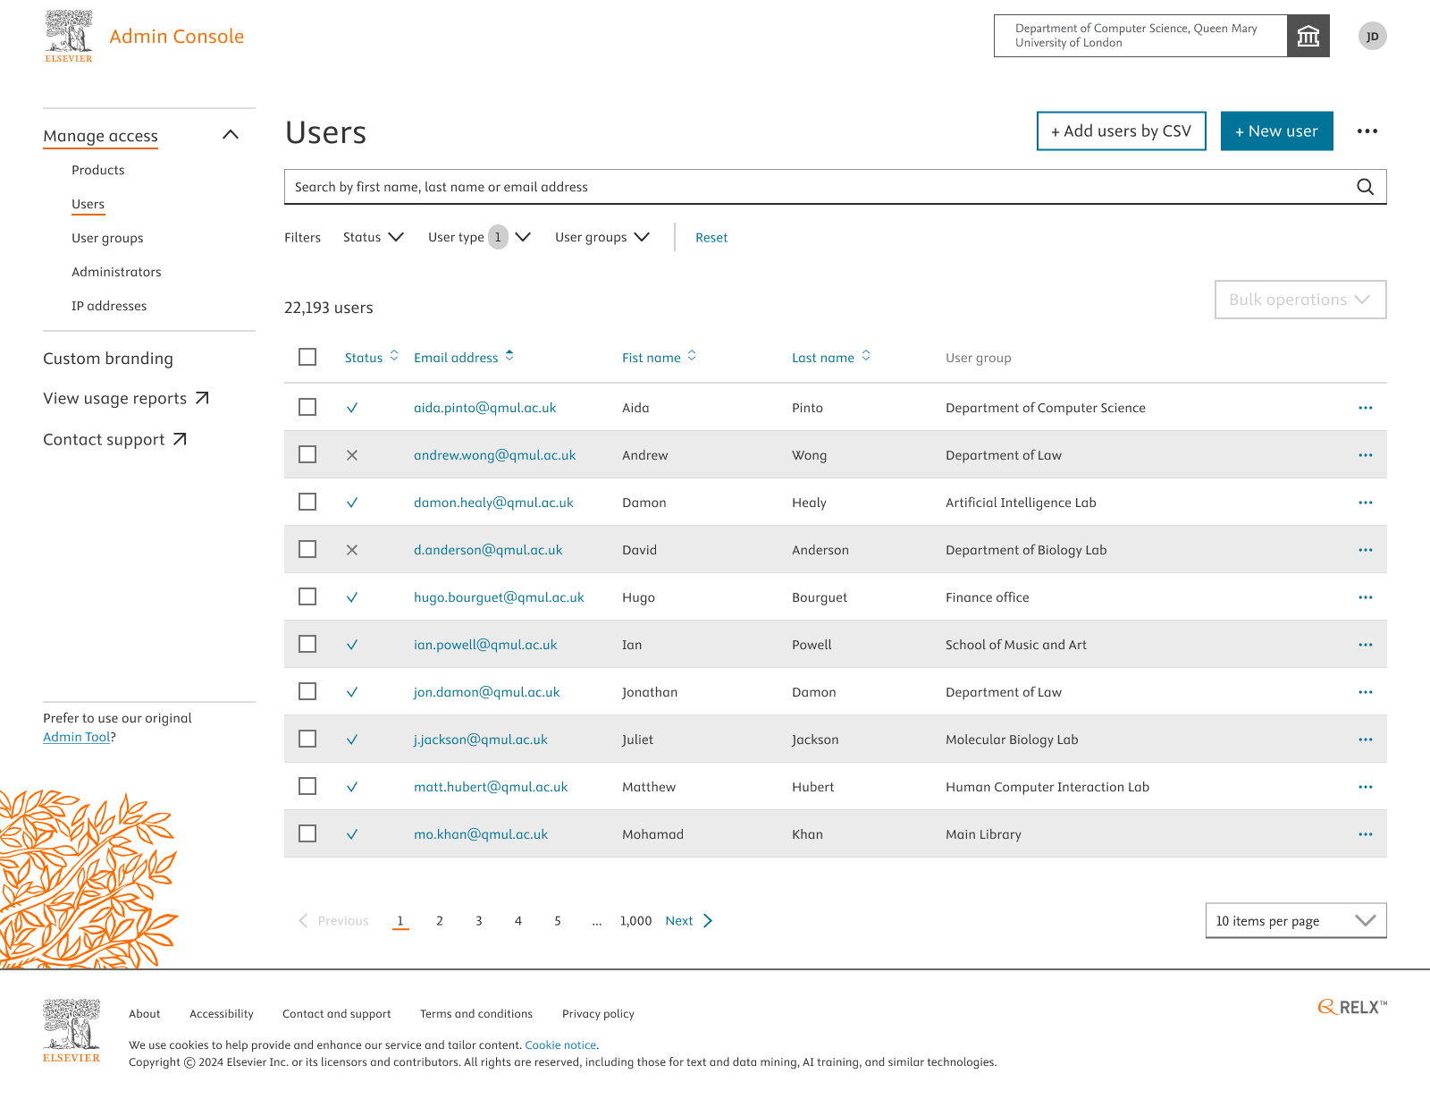Open the Cookie notice link
Screen dimensions: 1430x1099
click(x=560, y=1044)
